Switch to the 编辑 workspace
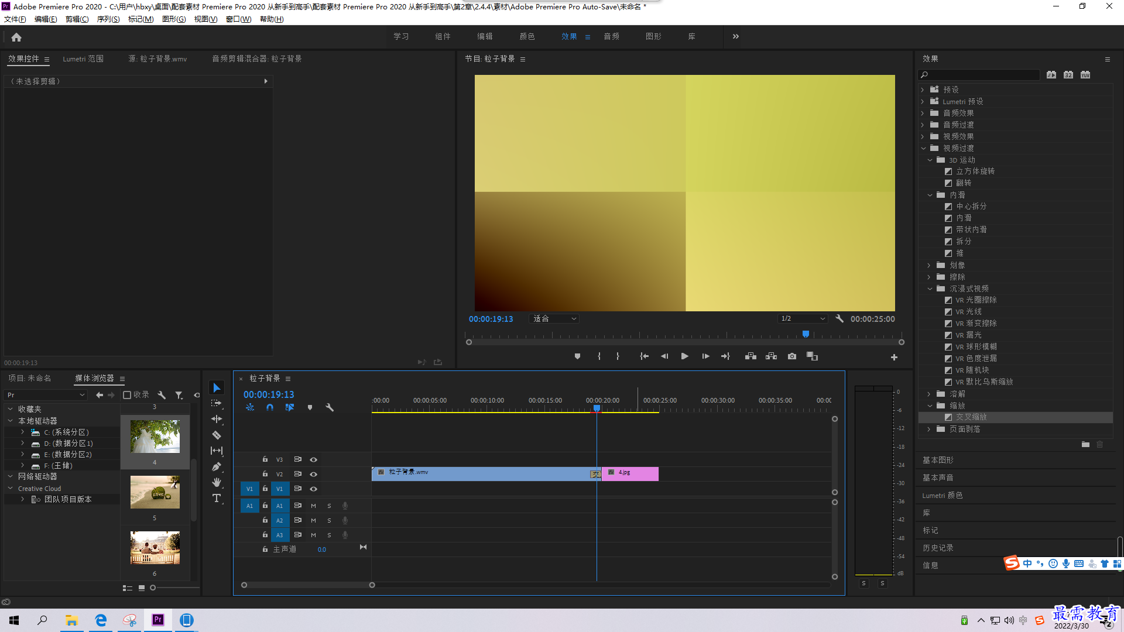The width and height of the screenshot is (1124, 632). (485, 36)
